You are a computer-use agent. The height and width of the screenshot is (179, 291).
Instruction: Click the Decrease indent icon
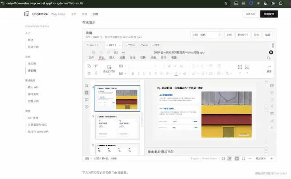[x=211, y=66]
